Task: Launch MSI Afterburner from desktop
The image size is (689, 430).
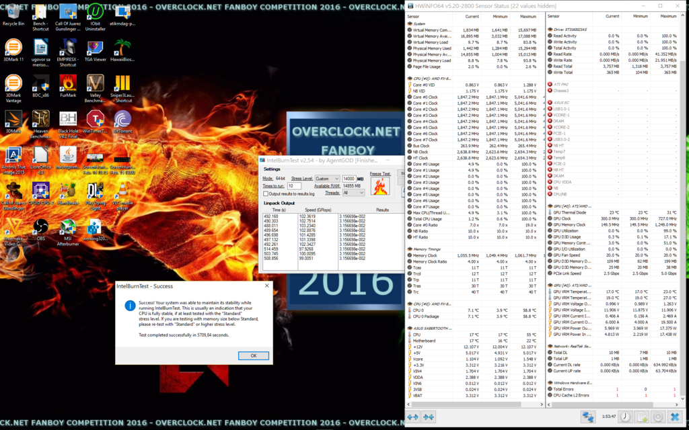Action: (x=68, y=233)
